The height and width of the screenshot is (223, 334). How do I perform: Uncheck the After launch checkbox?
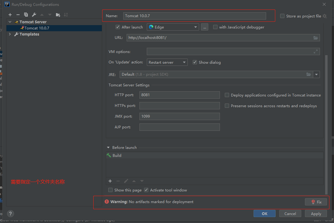tap(117, 27)
